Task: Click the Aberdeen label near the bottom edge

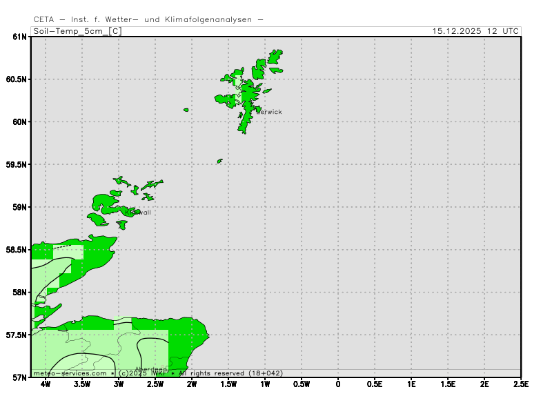Action: coord(150,368)
